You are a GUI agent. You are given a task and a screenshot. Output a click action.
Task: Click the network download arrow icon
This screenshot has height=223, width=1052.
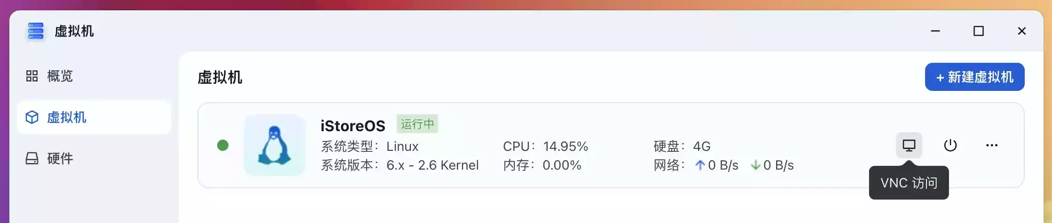pos(755,165)
